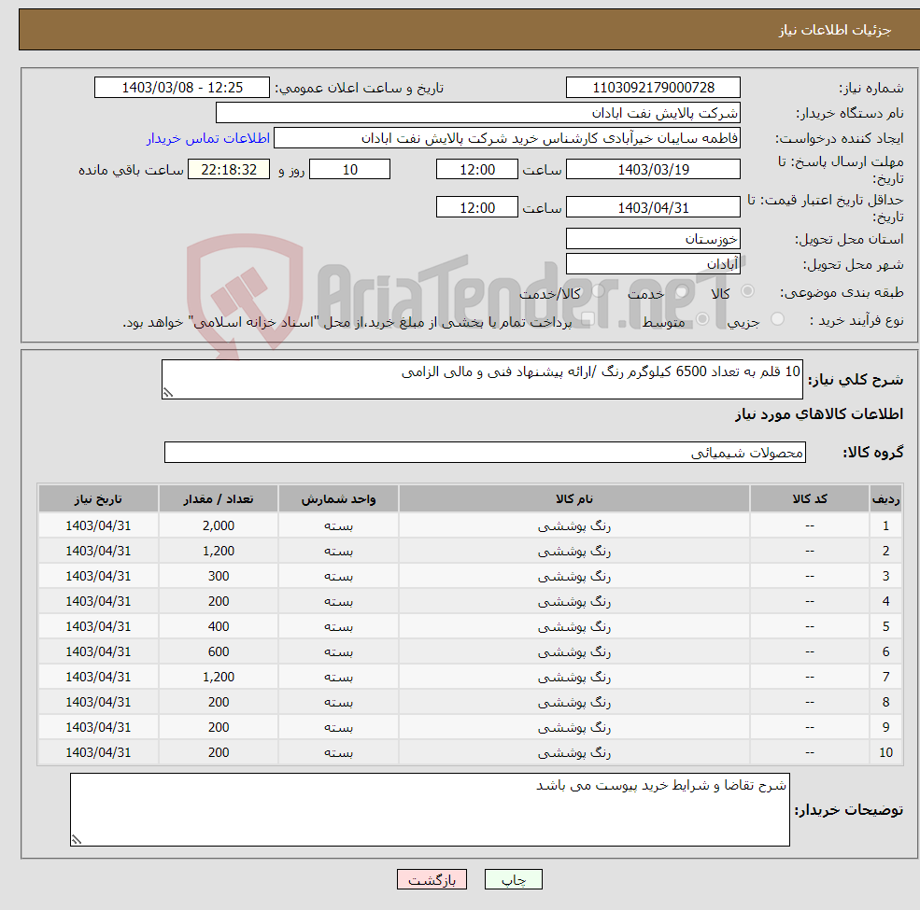Click the اطلاعات کالاهای مورد نیاز heading
Viewport: 920px width, 910px height.
(x=819, y=414)
